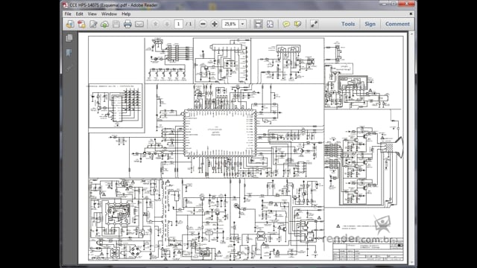The width and height of the screenshot is (477, 268).
Task: Open the Edit menu
Action: (x=80, y=13)
